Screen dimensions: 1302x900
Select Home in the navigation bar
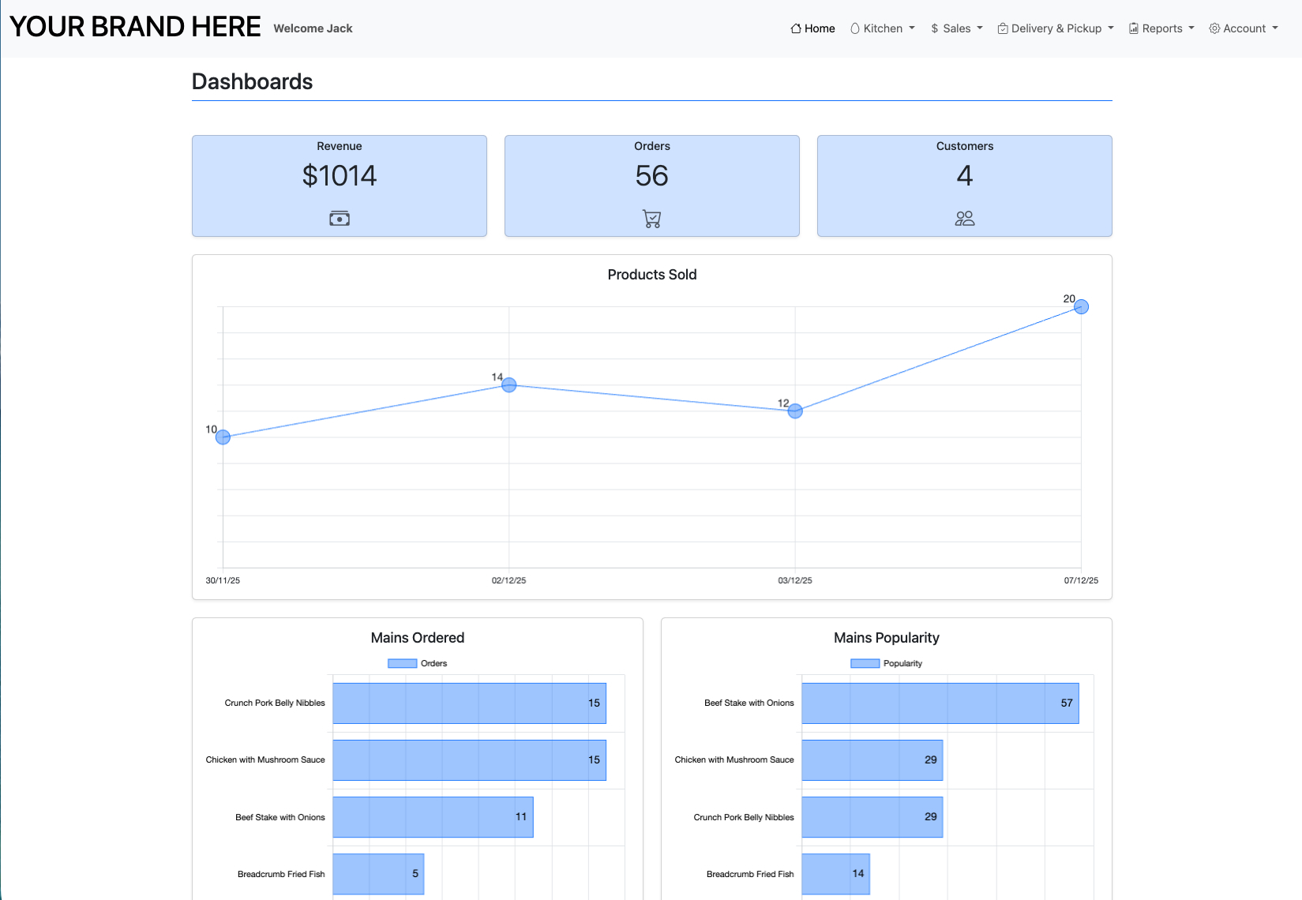pos(812,28)
